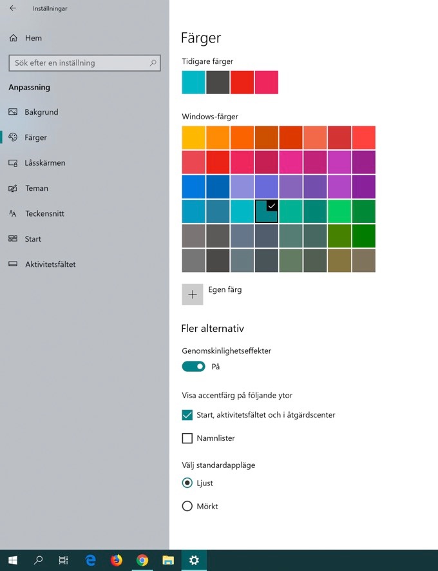Select the Ljust radio button

pyautogui.click(x=187, y=483)
